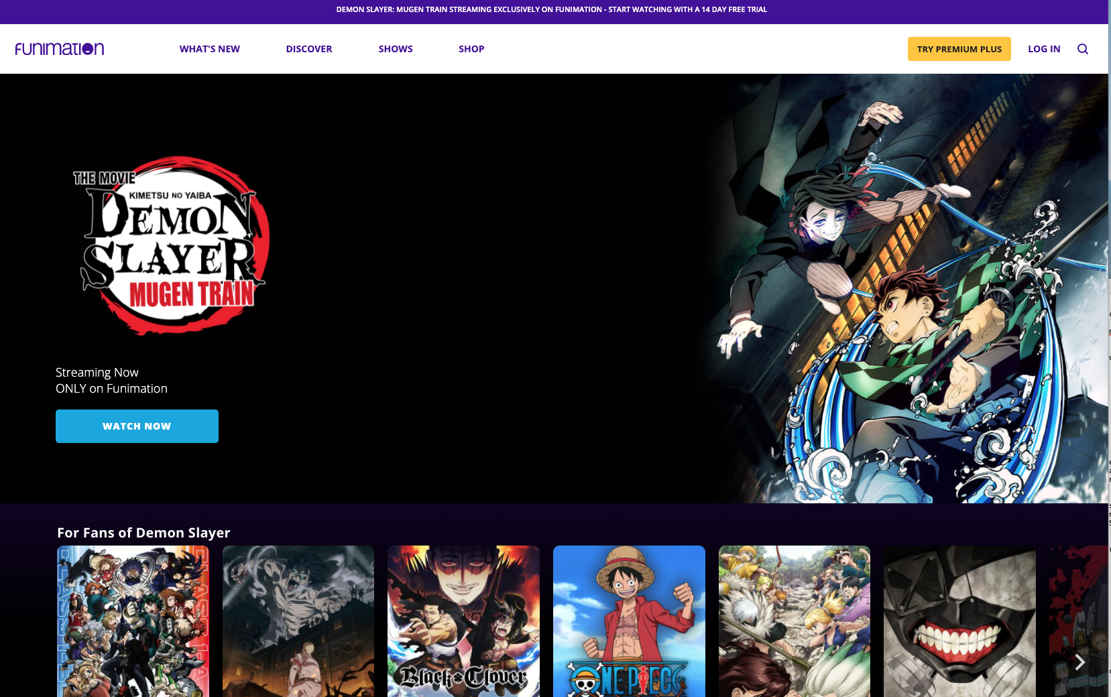This screenshot has width=1111, height=697.
Task: Open the Shop menu
Action: [x=471, y=49]
